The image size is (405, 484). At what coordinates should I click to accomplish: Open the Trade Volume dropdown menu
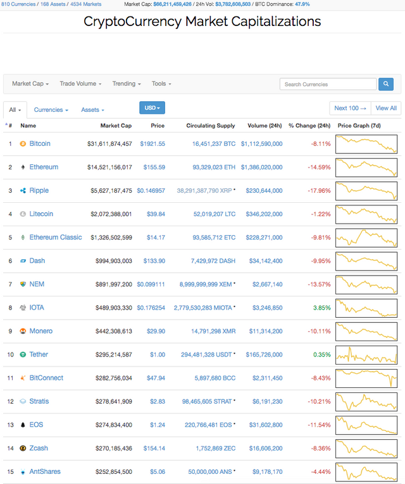click(x=80, y=83)
